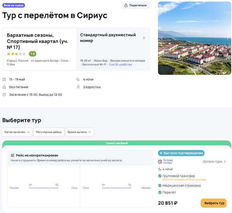Viewport: 232px width, 213px height.
Task: Show previous hotel photo with left arrow
Action: click(162, 38)
